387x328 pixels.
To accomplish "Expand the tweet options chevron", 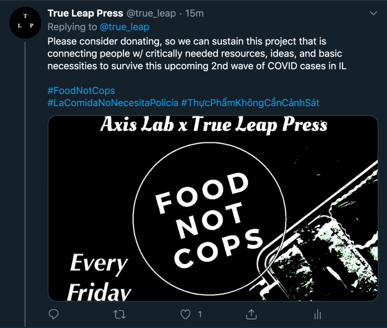I will pyautogui.click(x=374, y=12).
